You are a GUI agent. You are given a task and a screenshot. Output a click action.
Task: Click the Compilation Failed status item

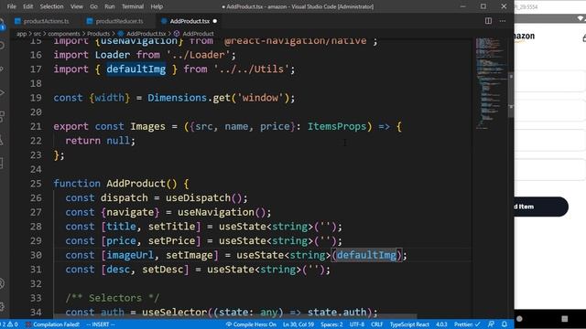53,324
